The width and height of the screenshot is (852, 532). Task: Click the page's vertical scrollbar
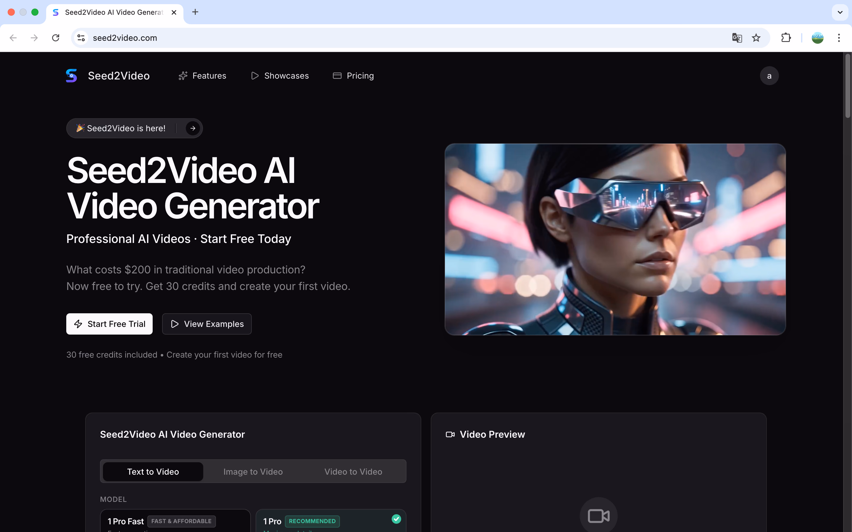pos(848,86)
